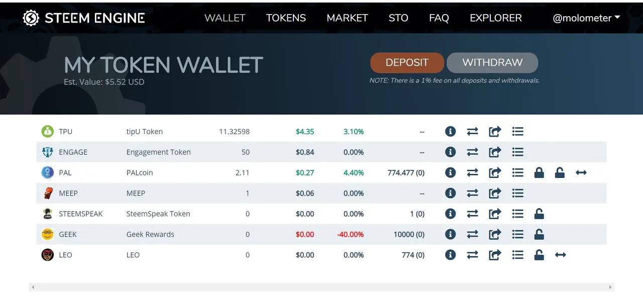Send MEEP tokens with share icon

pyautogui.click(x=495, y=193)
